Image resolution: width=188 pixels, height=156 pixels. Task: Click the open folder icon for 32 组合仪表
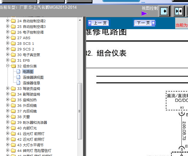pos(13,66)
